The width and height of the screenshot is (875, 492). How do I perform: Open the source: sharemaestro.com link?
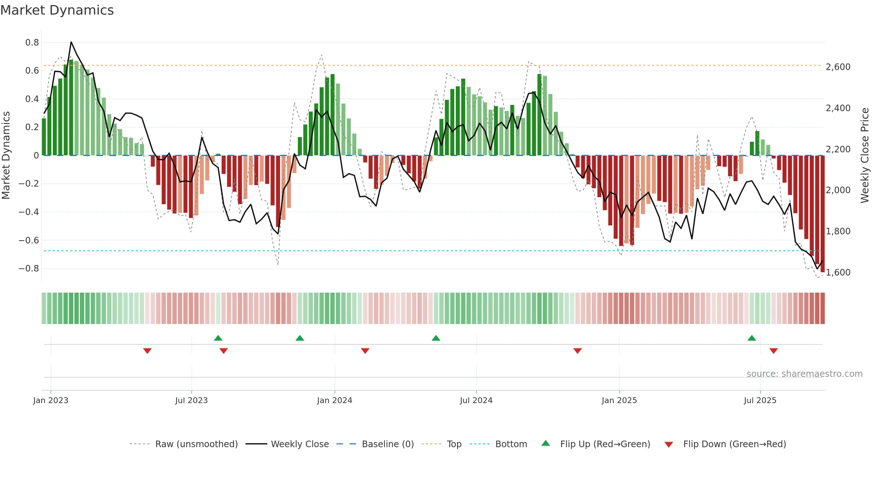[805, 374]
